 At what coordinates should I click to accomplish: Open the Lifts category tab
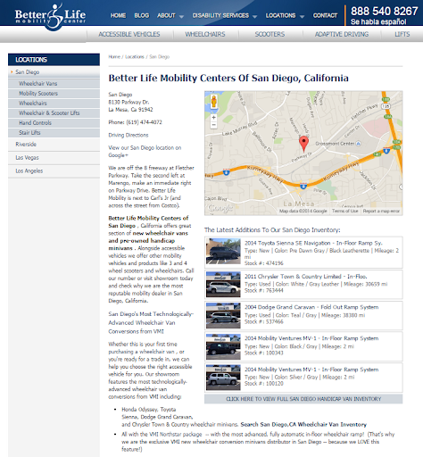click(x=402, y=34)
